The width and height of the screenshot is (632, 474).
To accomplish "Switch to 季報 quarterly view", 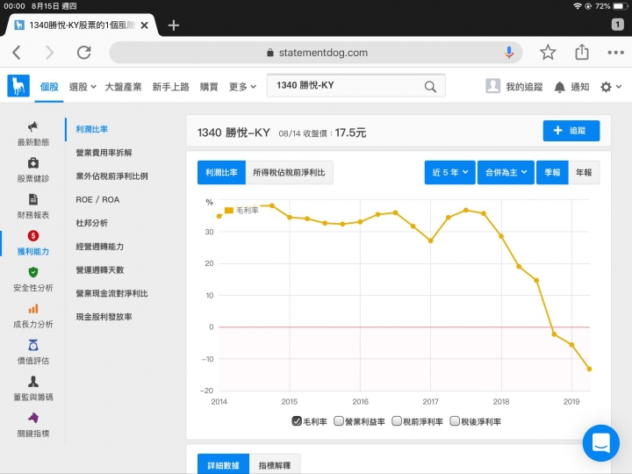I will (x=552, y=173).
